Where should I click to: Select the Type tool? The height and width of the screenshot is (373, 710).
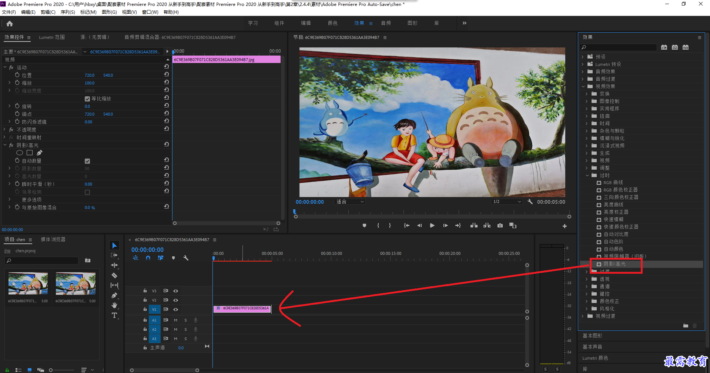(x=114, y=315)
